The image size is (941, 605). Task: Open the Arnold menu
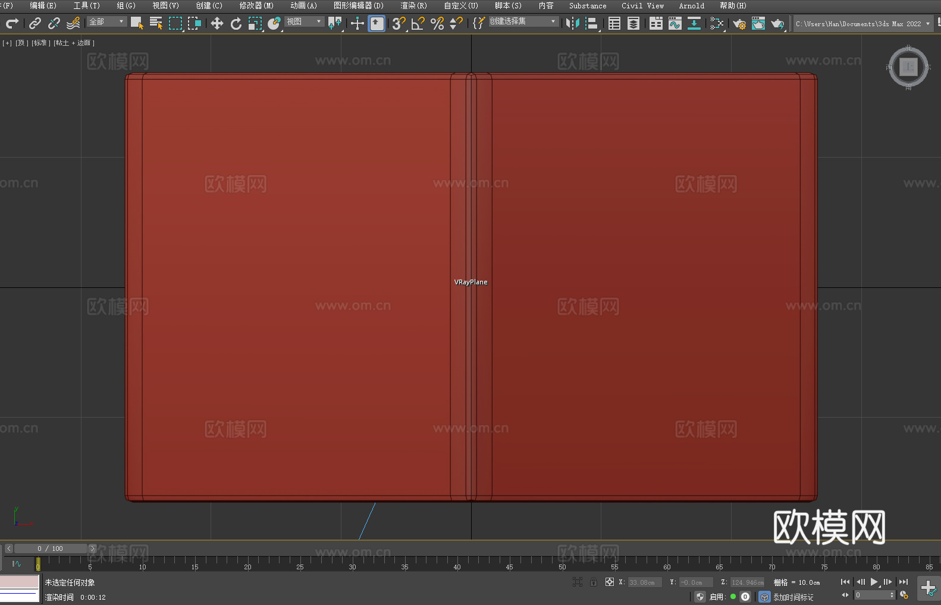coord(692,5)
